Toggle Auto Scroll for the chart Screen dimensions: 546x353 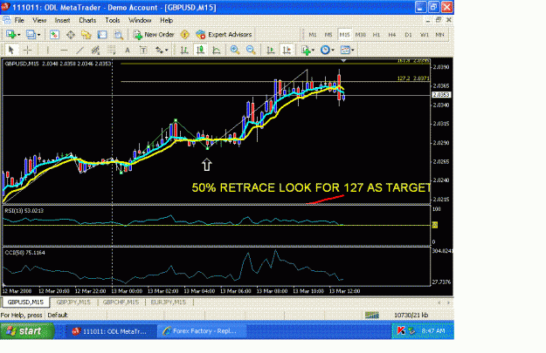pos(271,50)
